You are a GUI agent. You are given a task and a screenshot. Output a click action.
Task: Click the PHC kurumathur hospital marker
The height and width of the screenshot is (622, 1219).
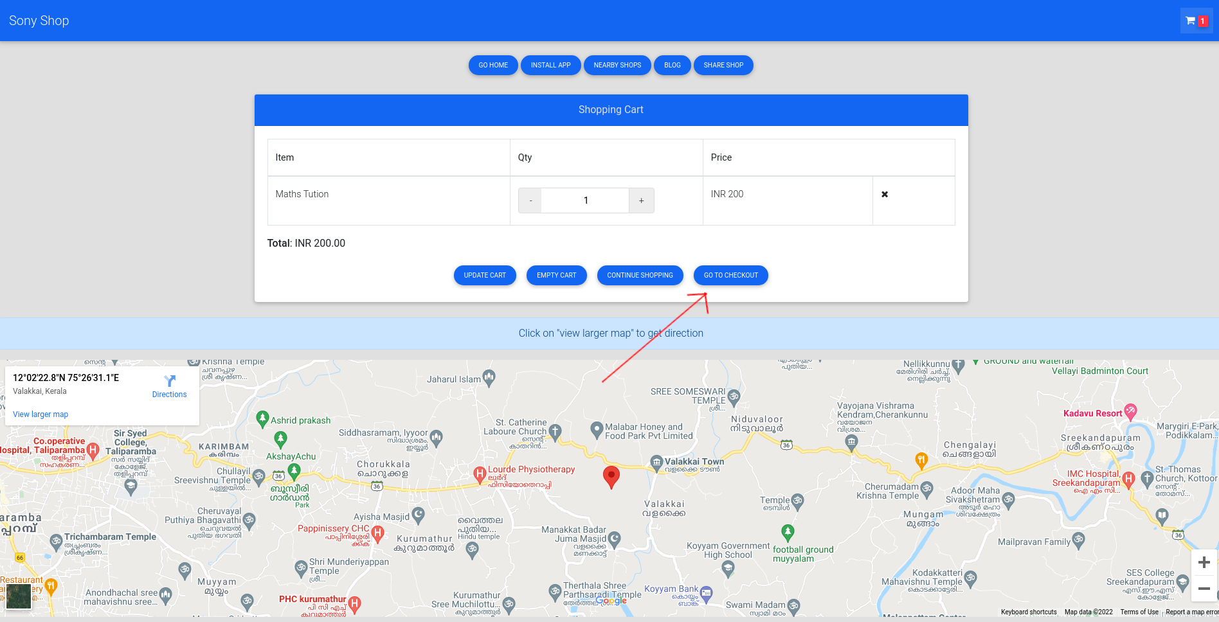355,603
